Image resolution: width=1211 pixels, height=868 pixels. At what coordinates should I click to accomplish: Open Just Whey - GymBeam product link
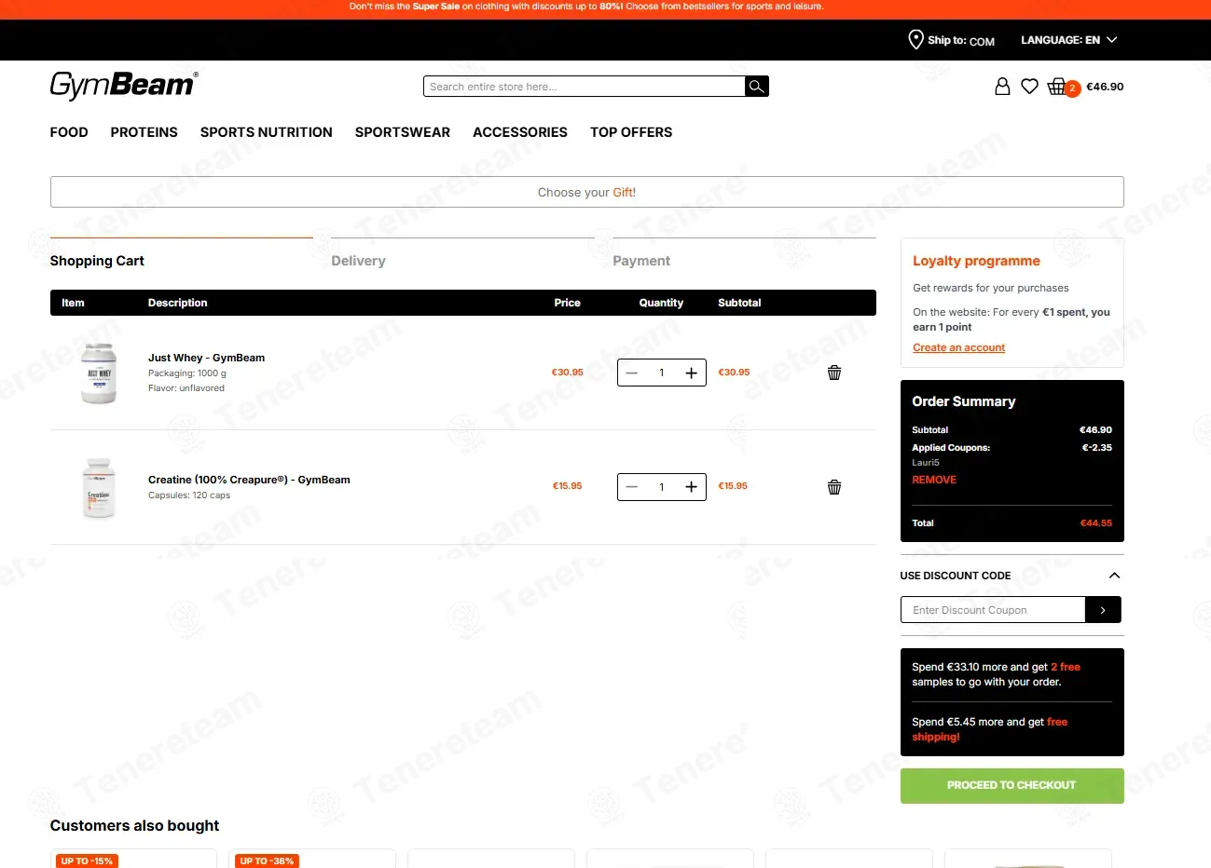pos(206,358)
